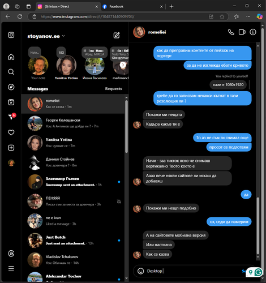266x283 pixels.
Task: Open the Reels icon in sidebar
Action: click(11, 102)
